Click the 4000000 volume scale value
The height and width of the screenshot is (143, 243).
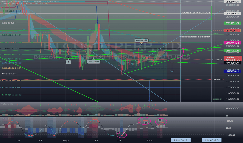tap(233, 108)
